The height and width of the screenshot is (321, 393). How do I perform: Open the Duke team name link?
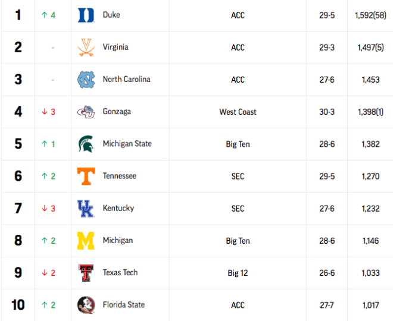click(x=111, y=15)
